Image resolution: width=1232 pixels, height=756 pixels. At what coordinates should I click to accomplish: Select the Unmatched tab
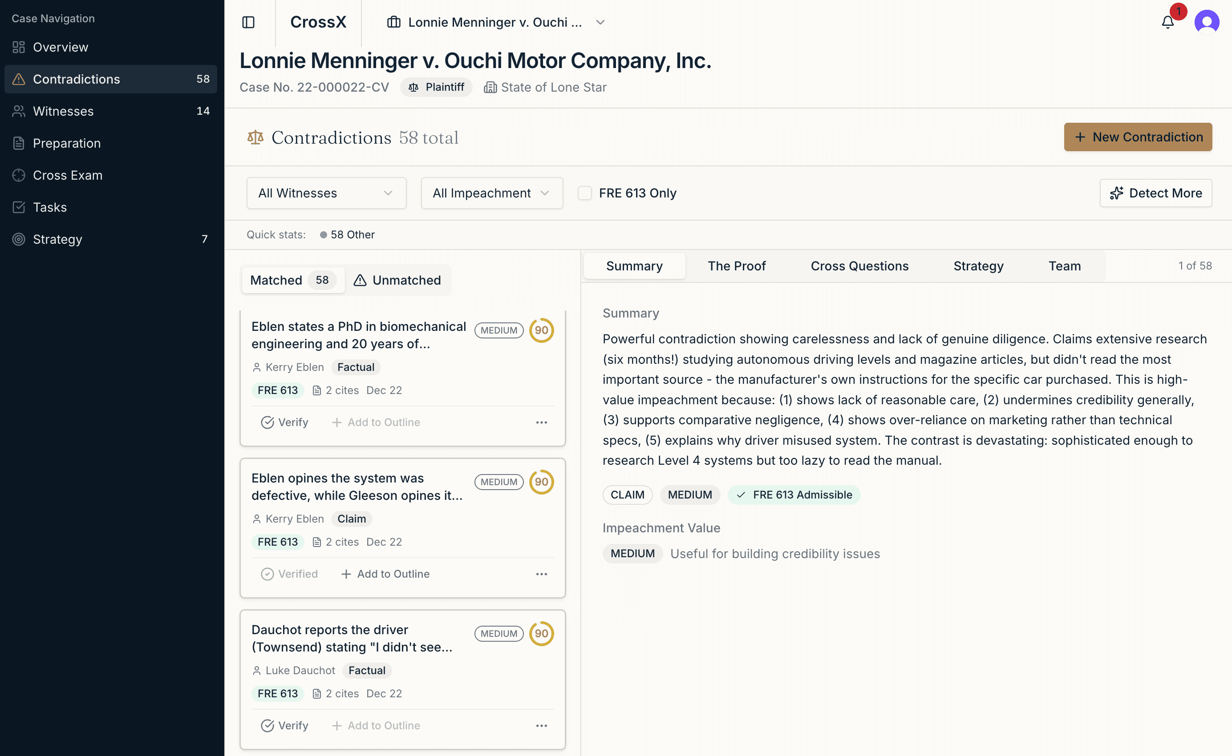pos(398,280)
